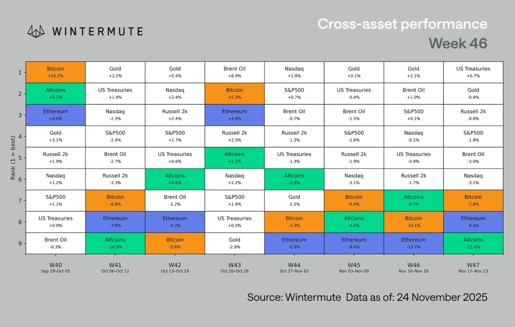The image size is (515, 327).
Task: Click the Altcoins -16.9% cell
Action: click(x=115, y=243)
